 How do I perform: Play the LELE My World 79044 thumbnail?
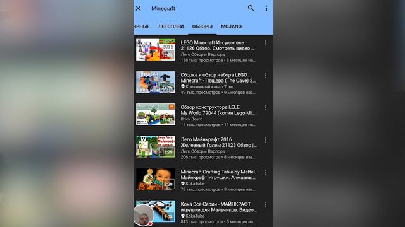coord(156,115)
